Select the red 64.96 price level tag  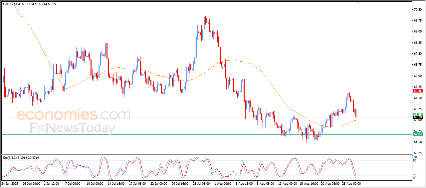(x=418, y=91)
